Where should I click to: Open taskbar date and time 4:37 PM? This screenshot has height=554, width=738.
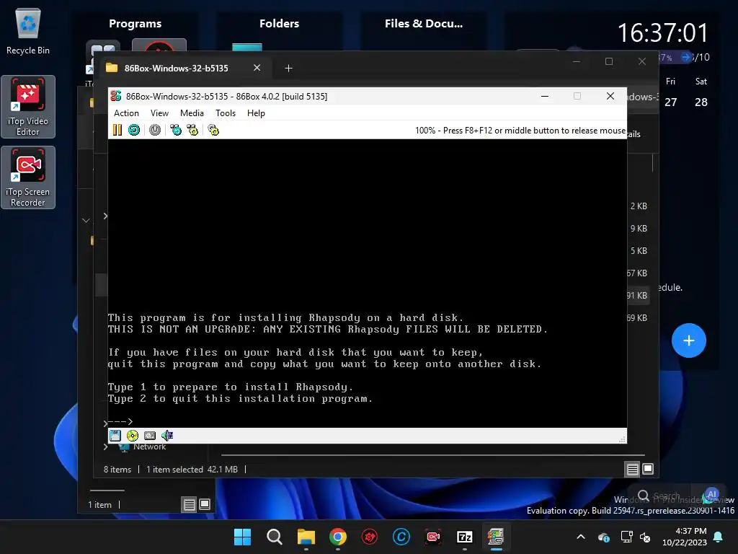coord(685,537)
